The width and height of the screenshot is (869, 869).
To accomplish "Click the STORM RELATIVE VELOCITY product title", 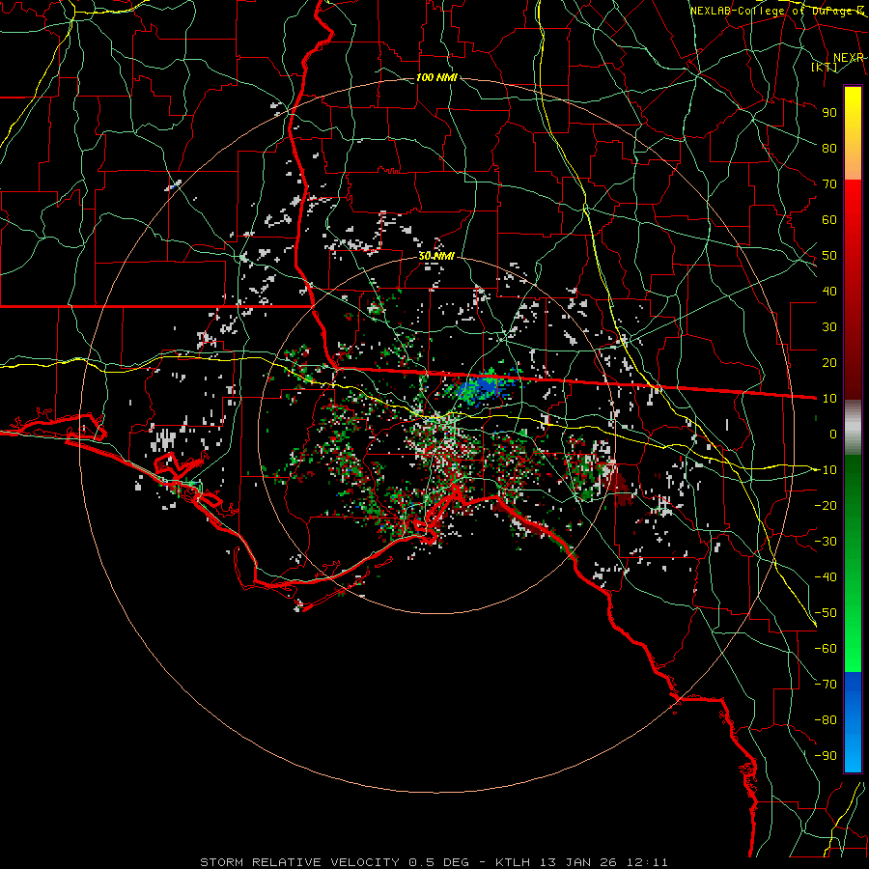I will [299, 862].
